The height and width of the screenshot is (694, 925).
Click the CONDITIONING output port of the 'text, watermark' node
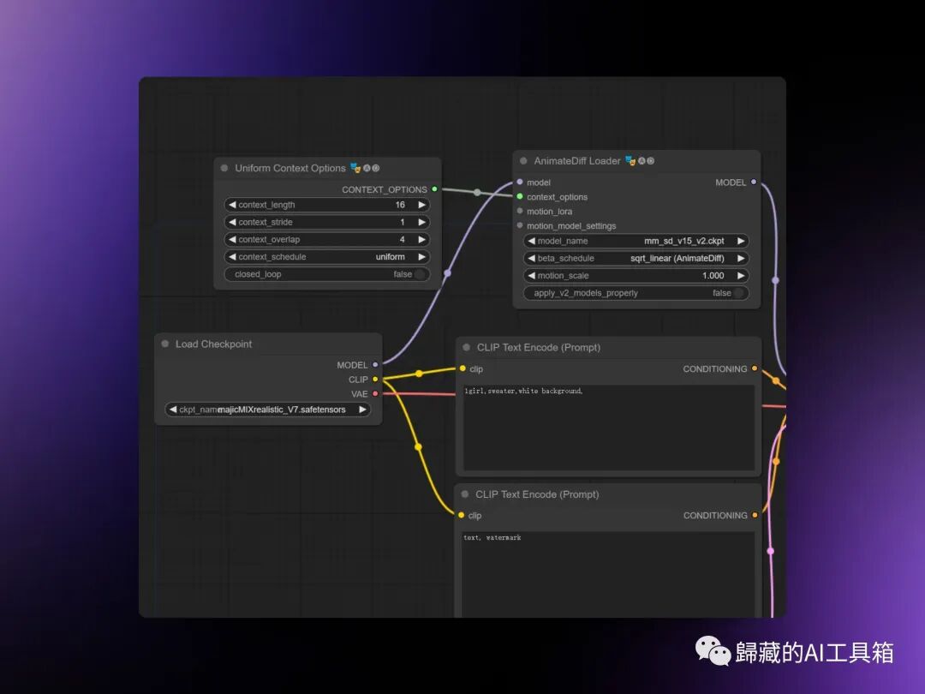(755, 515)
